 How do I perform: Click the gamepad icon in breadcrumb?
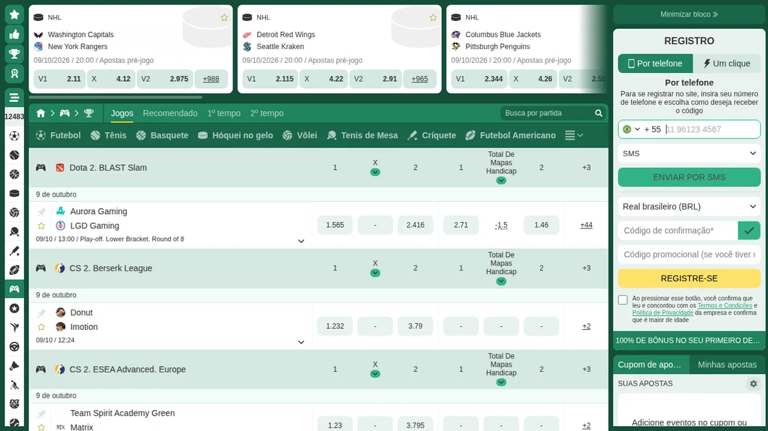click(64, 114)
